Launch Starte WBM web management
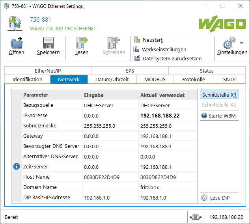The height and width of the screenshot is (224, 250). [x=219, y=116]
